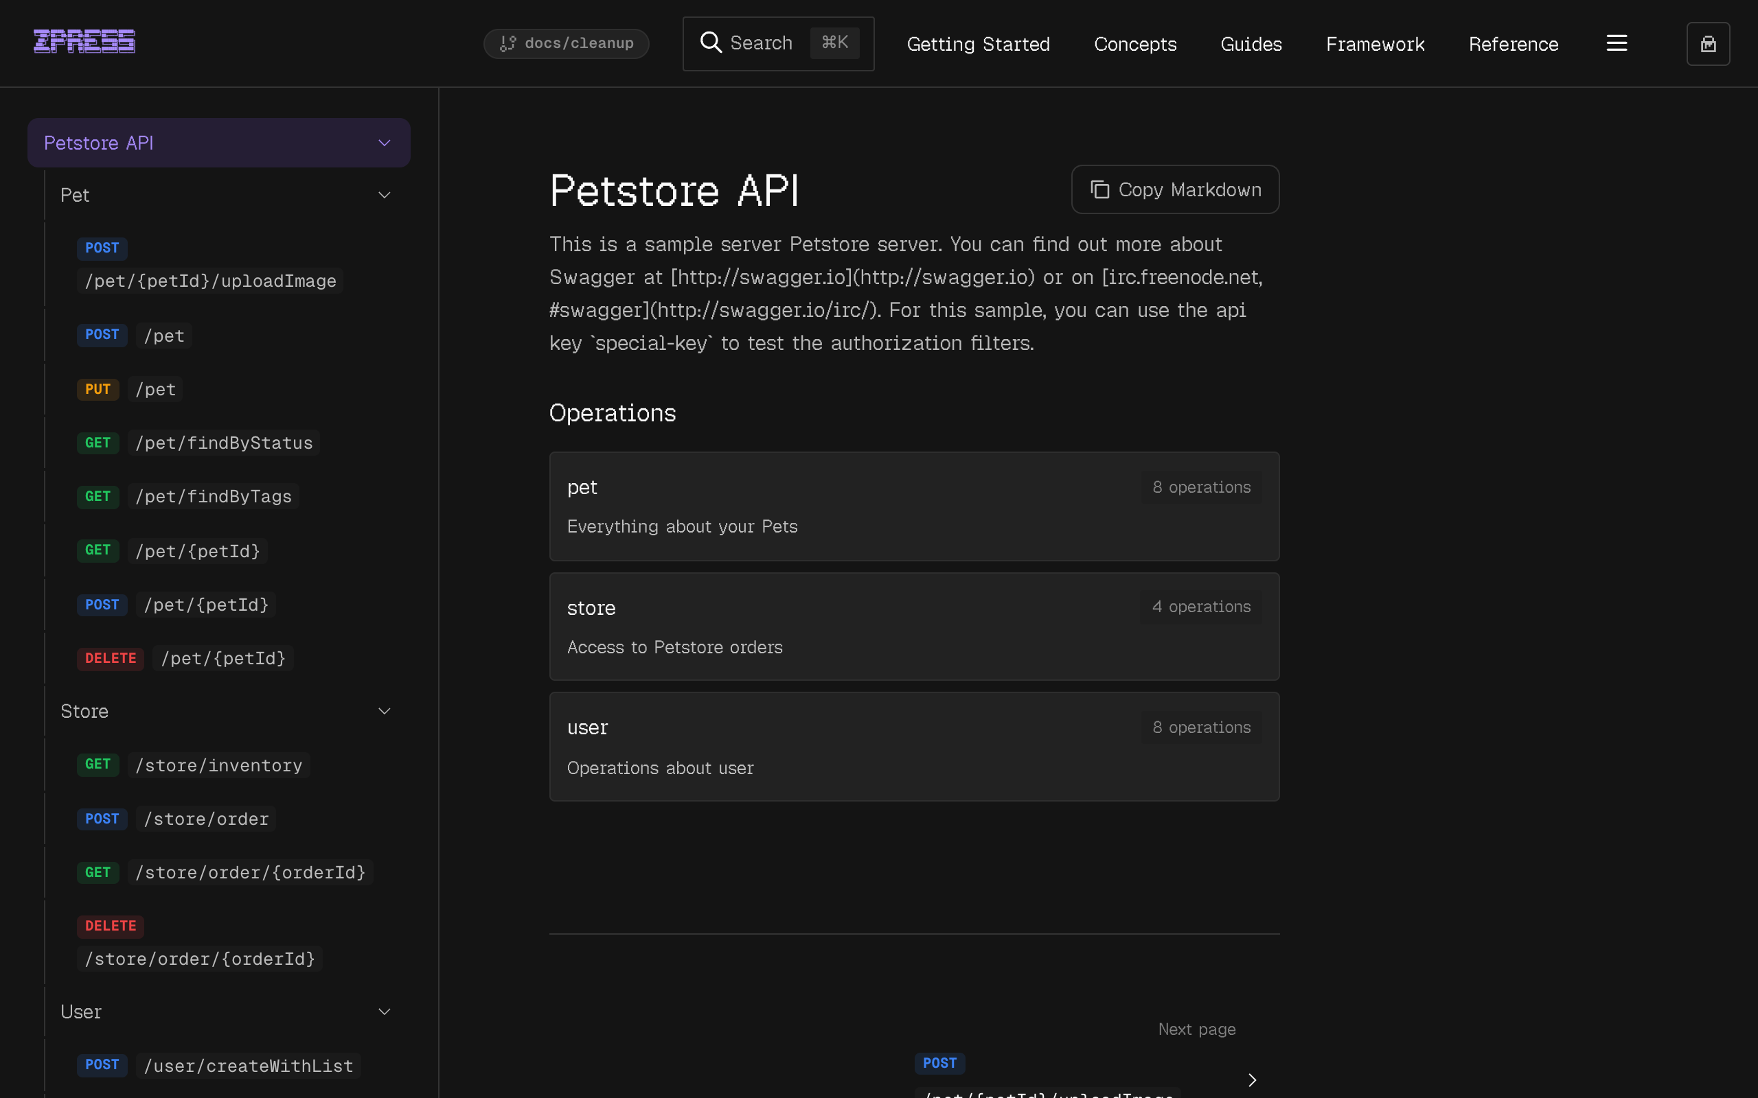Screen dimensions: 1758x1098
Task: Click the package icon button at top right
Action: 1708,45
